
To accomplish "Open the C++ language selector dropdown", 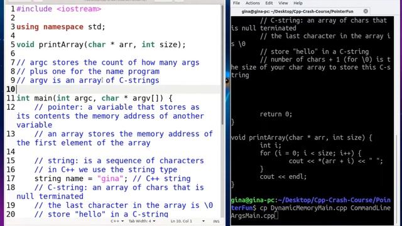I will coord(117,221).
